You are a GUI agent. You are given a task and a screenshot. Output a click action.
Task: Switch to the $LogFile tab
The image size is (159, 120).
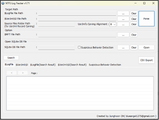tap(9, 64)
